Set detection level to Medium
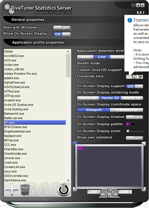This screenshot has width=149, height=208. pos(117,57)
